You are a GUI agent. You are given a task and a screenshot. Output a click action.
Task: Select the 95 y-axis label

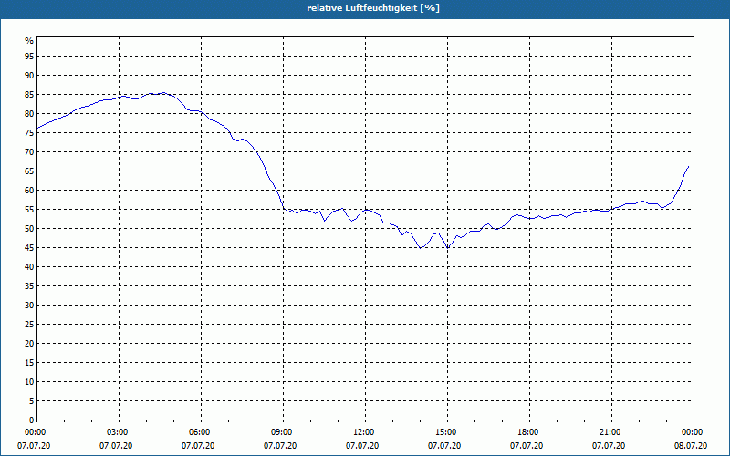29,57
